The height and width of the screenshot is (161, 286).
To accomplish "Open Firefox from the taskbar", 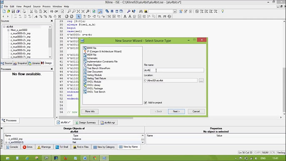I will 66,158.
